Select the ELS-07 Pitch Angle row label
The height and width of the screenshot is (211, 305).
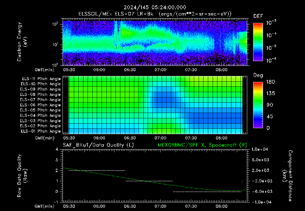coord(40,100)
